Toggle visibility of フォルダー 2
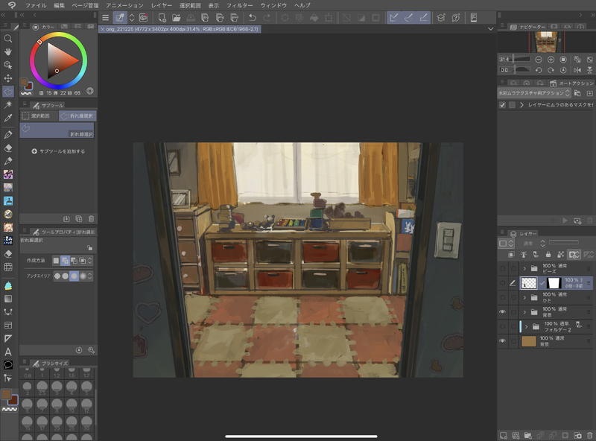 502,326
